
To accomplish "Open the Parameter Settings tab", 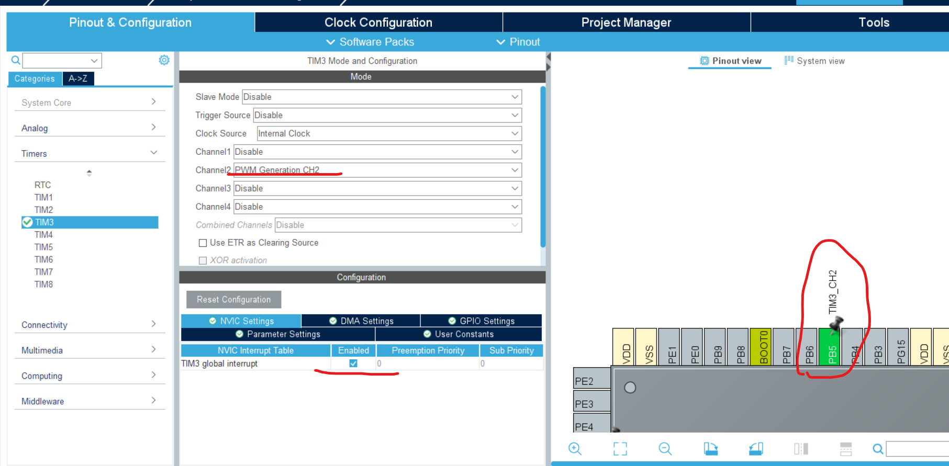I will 278,334.
